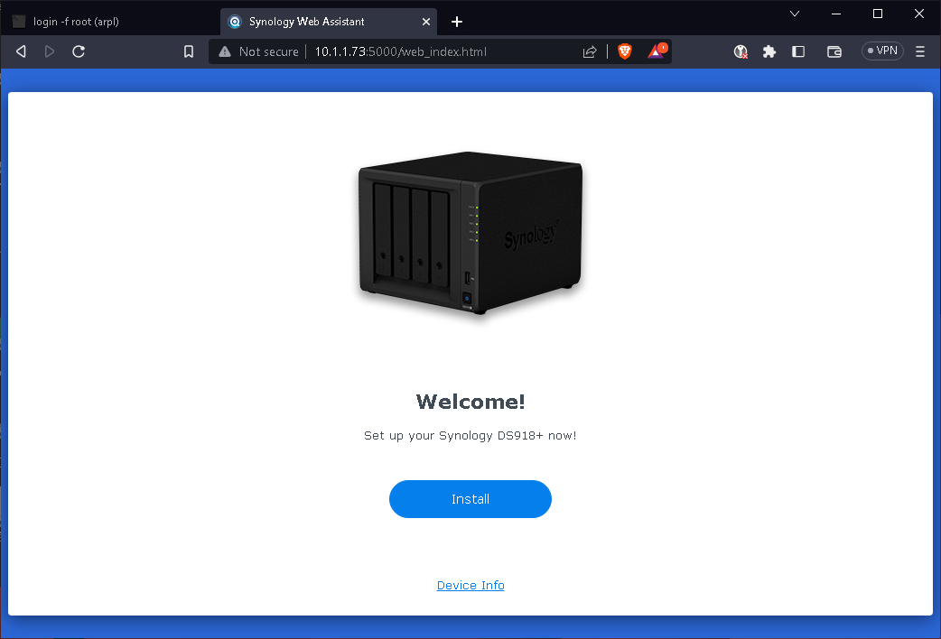Open the Brave Rewards triangle icon
This screenshot has height=639, width=941.
point(657,51)
